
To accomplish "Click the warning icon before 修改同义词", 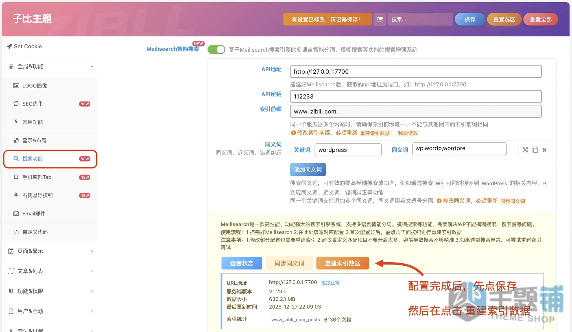I will coord(439,201).
